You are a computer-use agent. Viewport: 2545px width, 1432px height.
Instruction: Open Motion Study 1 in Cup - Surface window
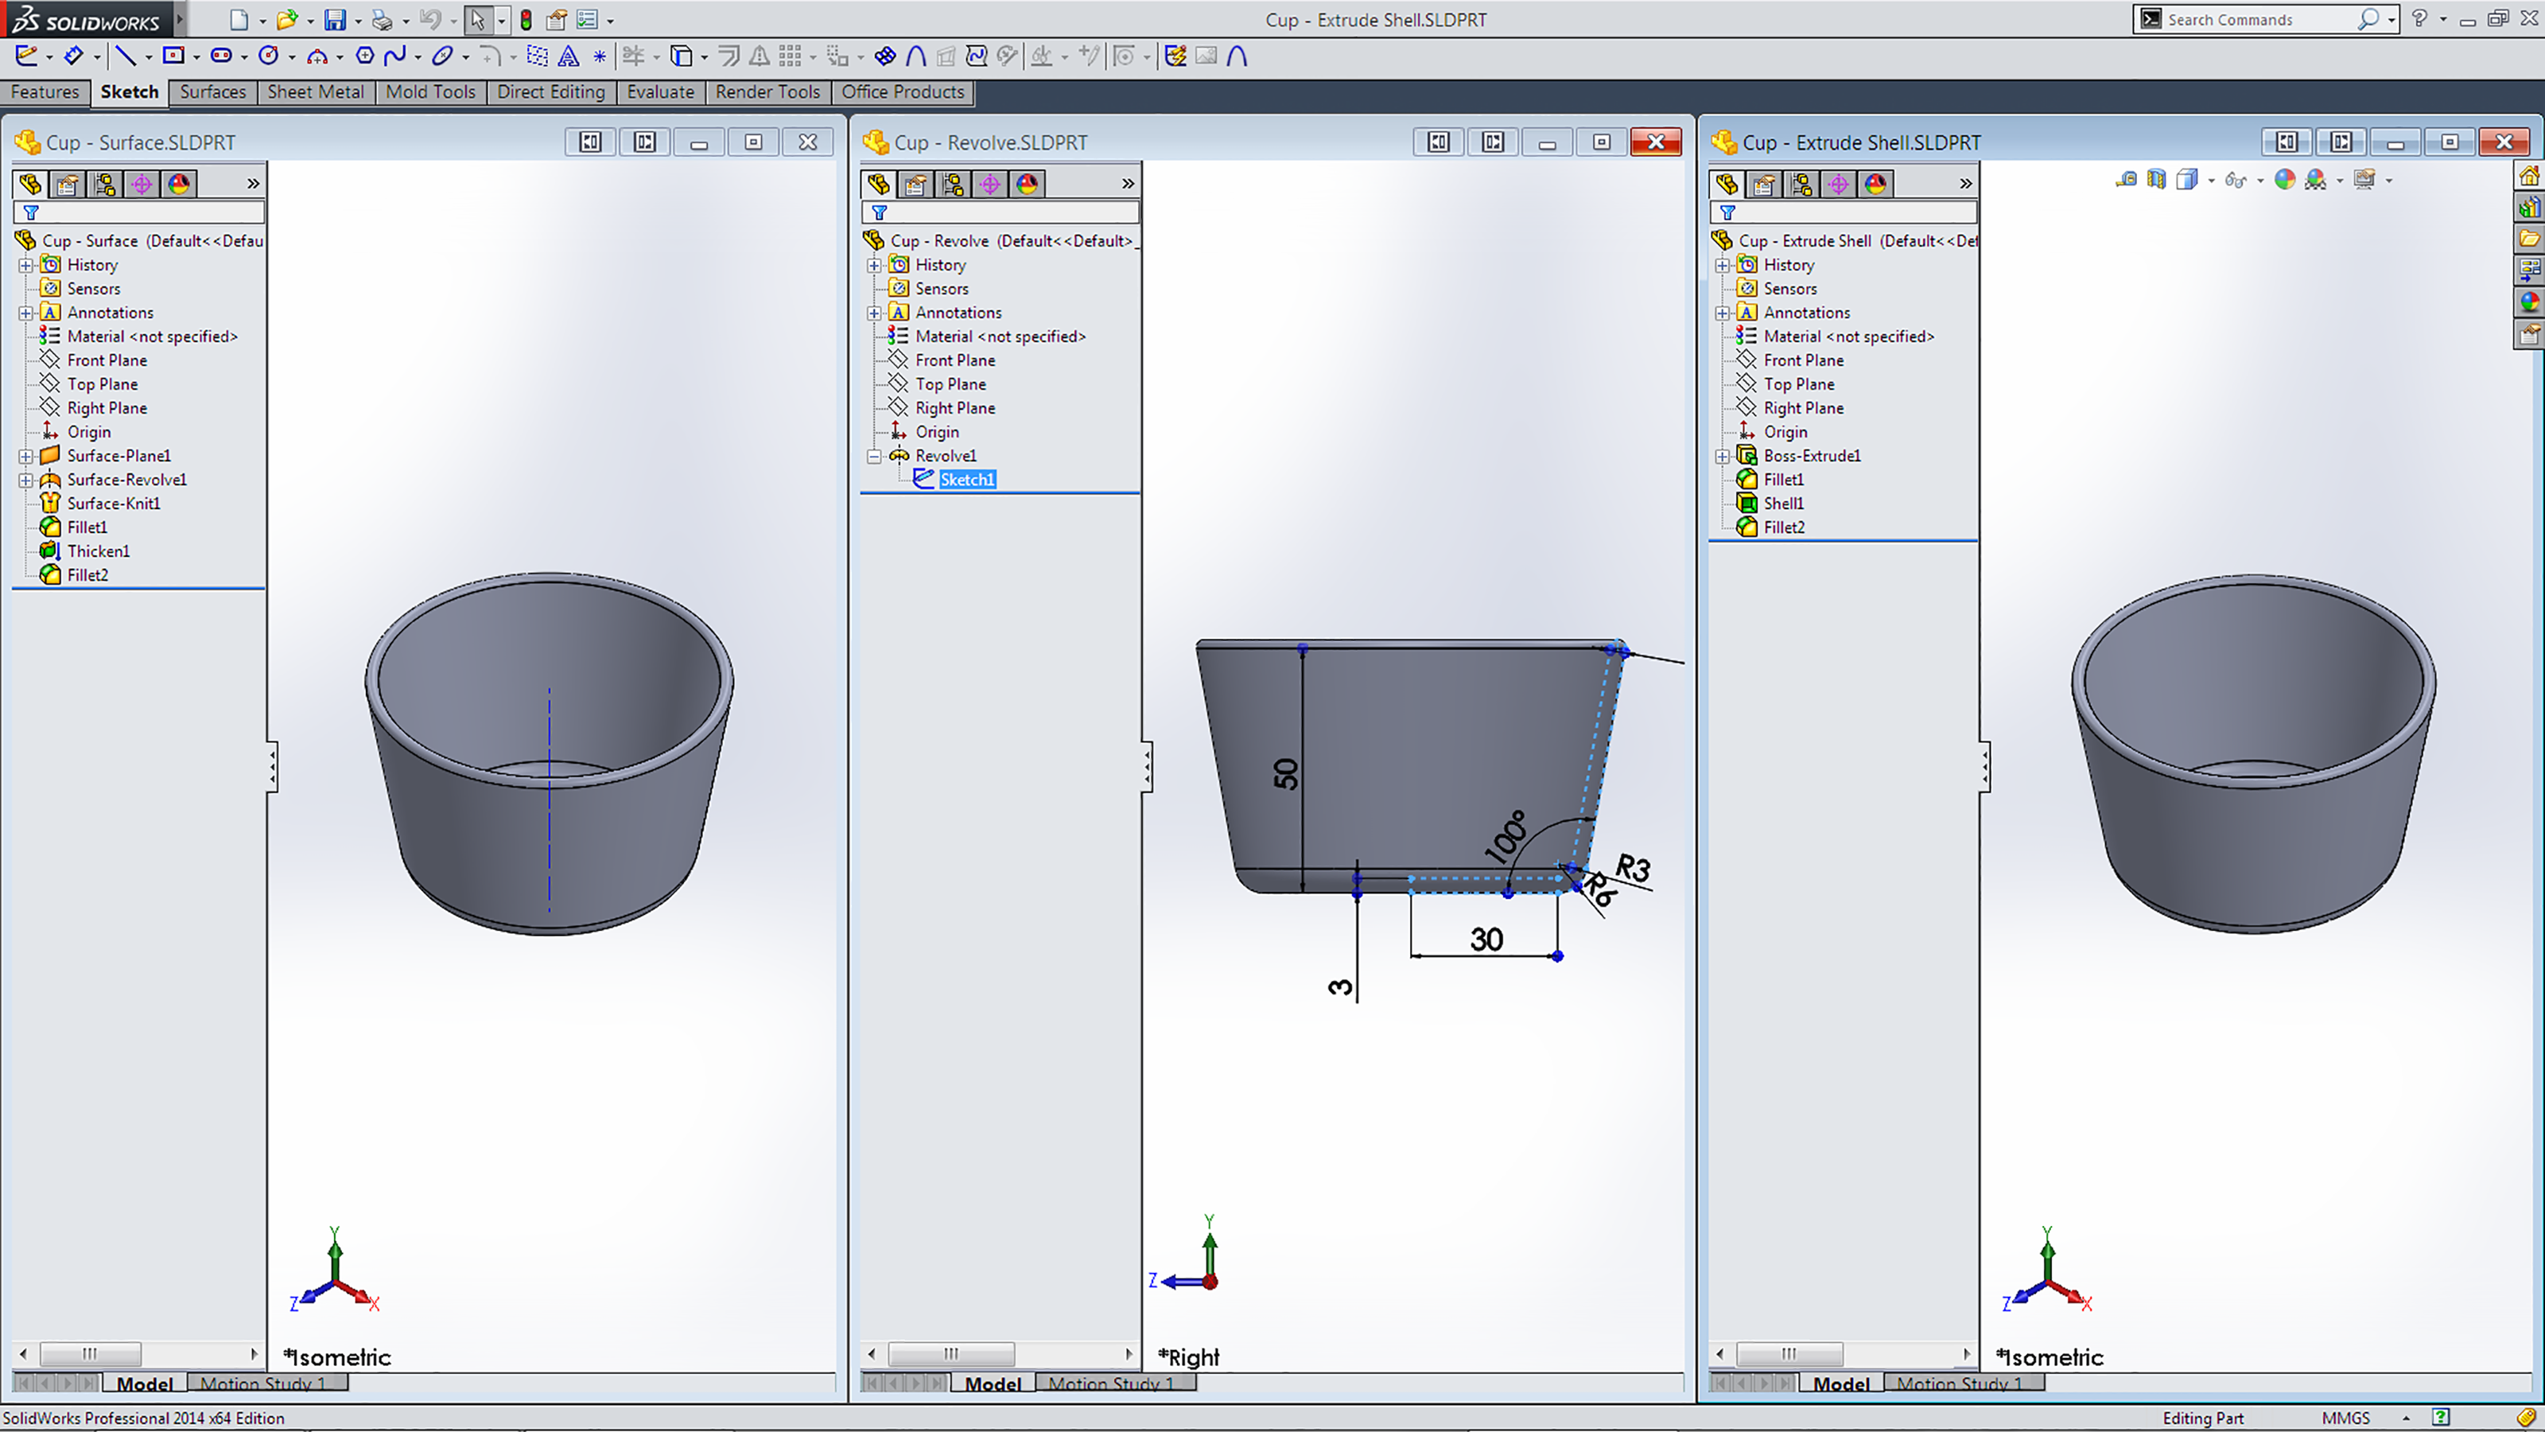pyautogui.click(x=262, y=1383)
